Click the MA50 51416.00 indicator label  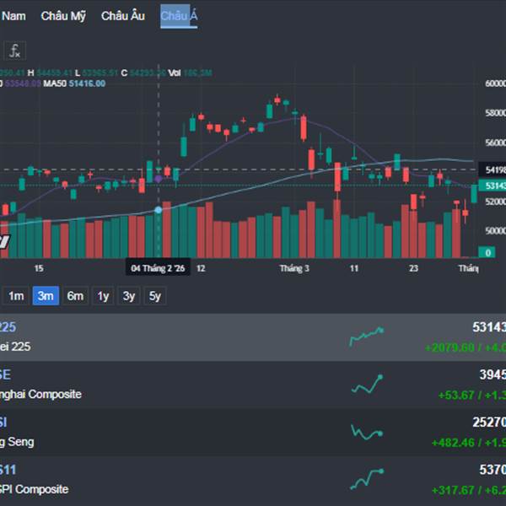(74, 83)
